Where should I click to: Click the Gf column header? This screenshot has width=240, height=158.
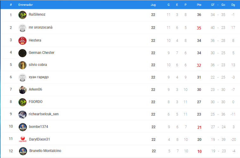click(212, 5)
